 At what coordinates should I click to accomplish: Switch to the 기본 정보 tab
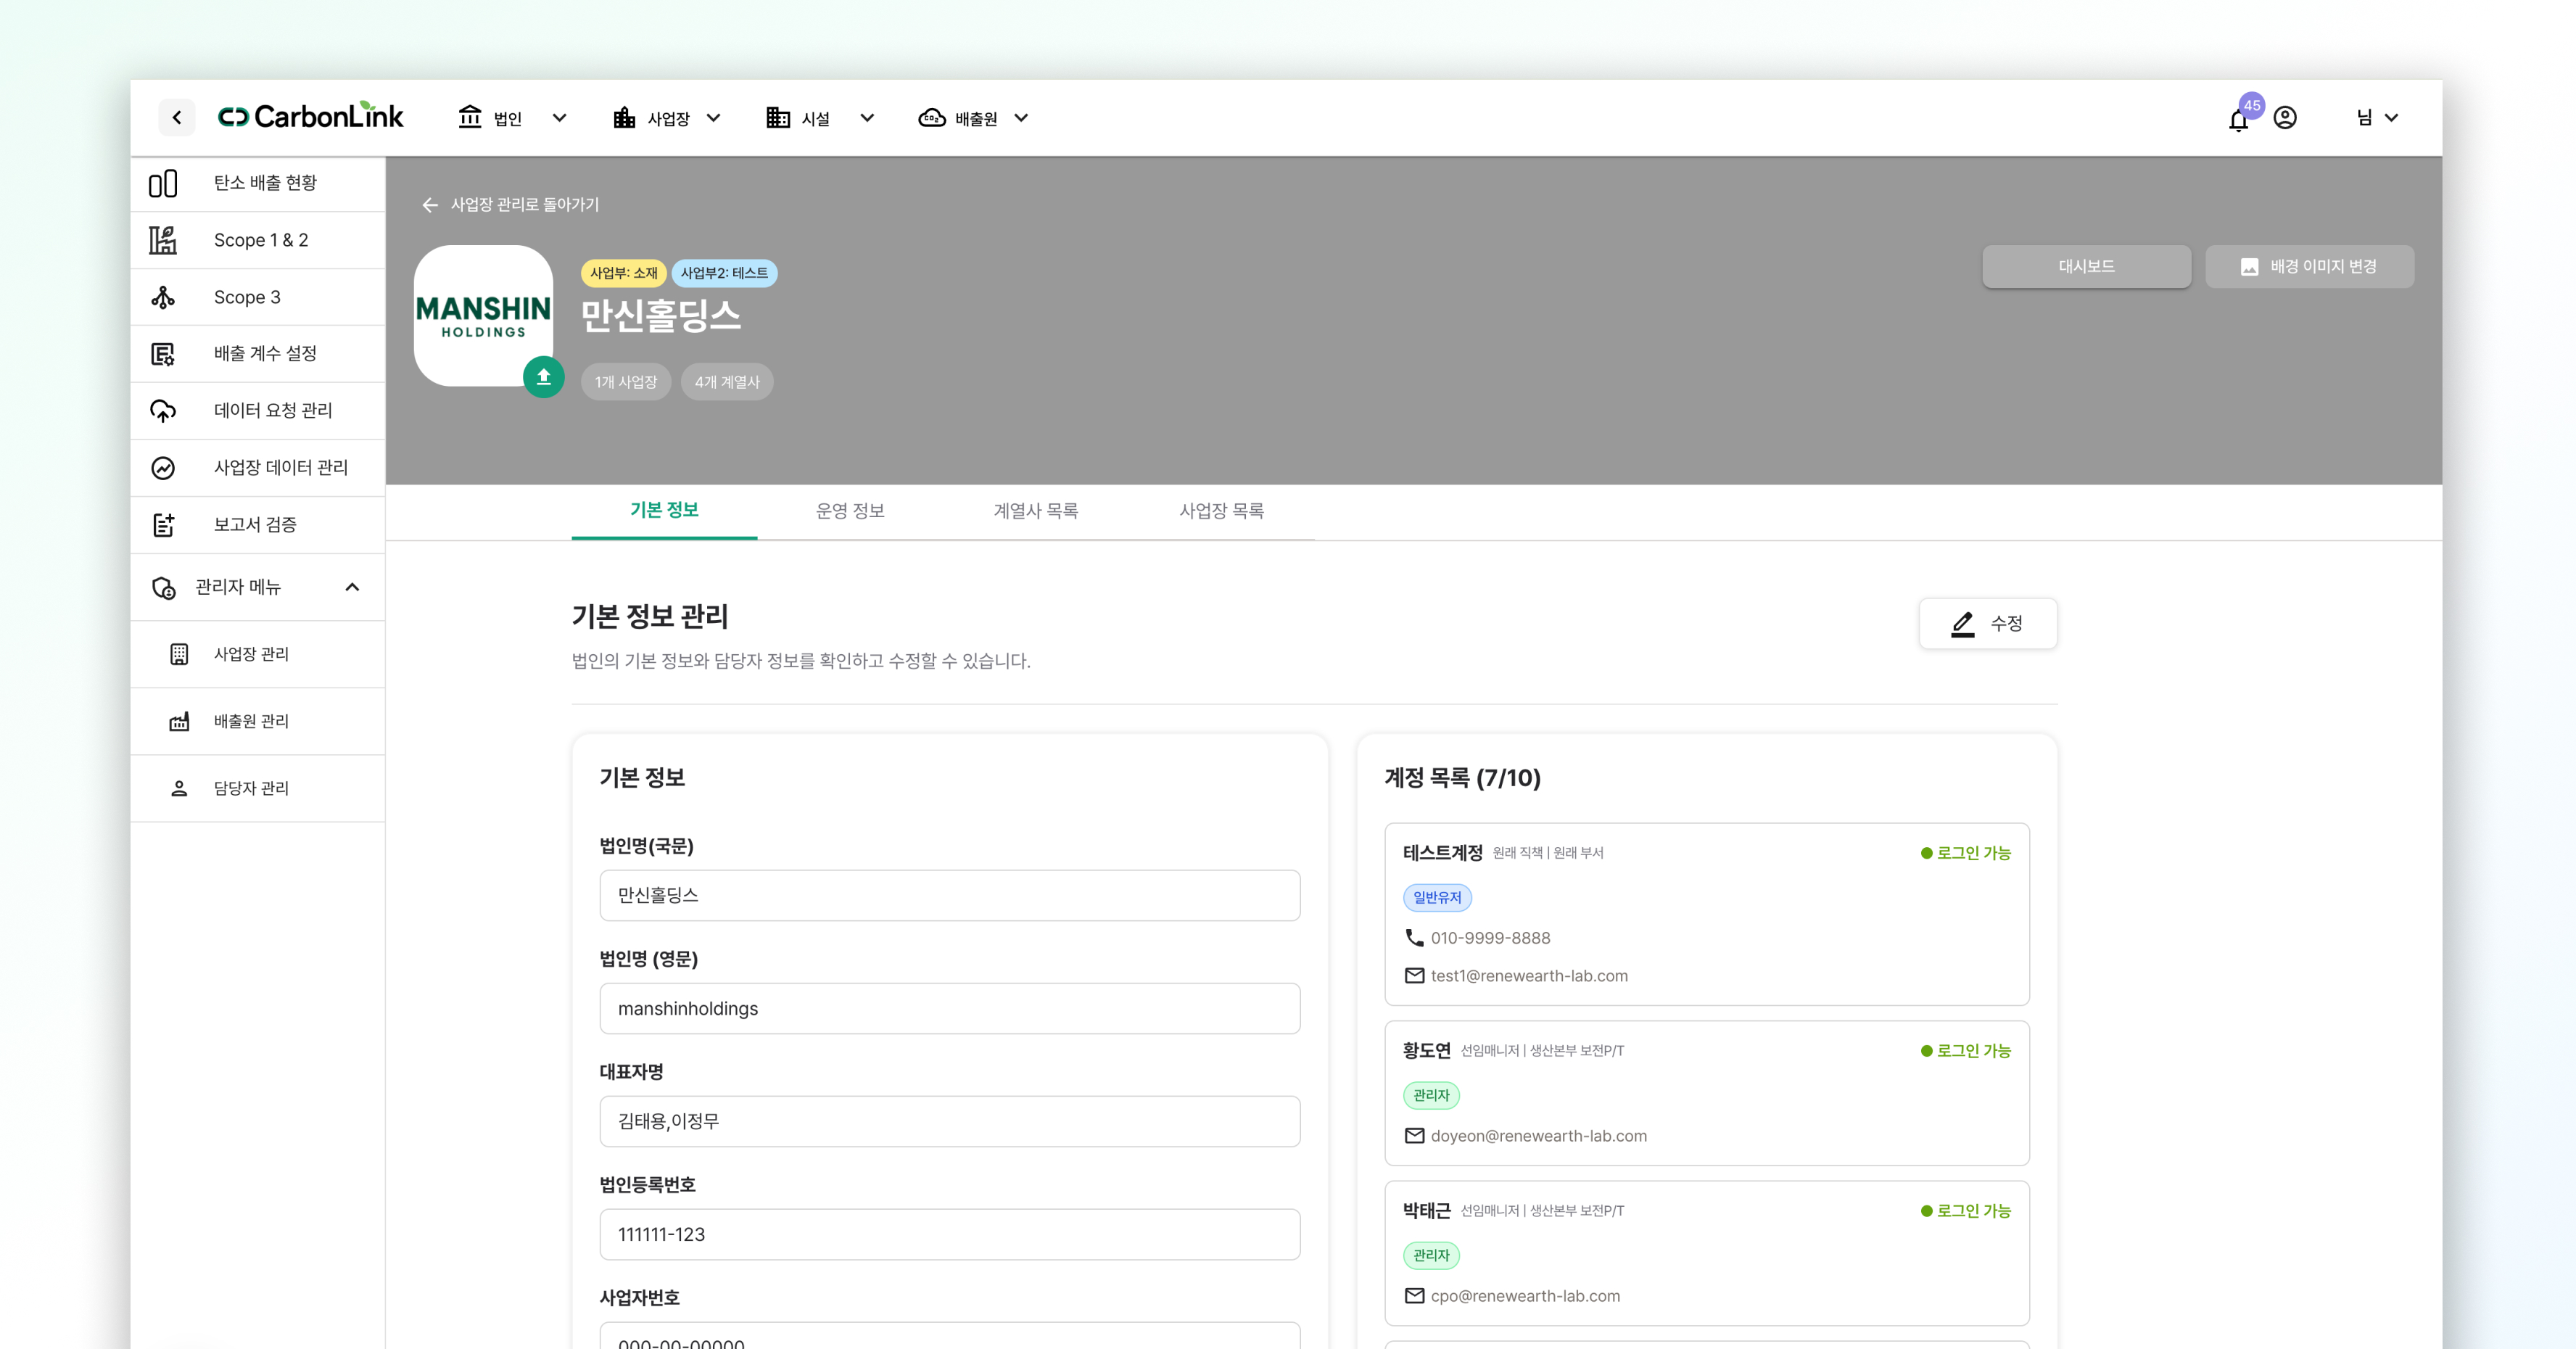pyautogui.click(x=664, y=511)
